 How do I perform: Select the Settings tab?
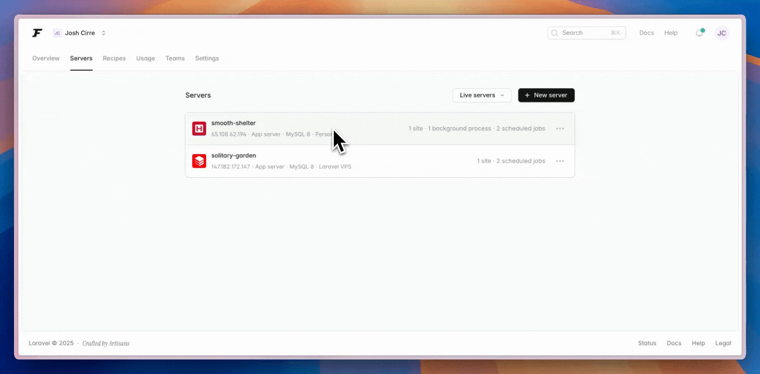click(207, 59)
